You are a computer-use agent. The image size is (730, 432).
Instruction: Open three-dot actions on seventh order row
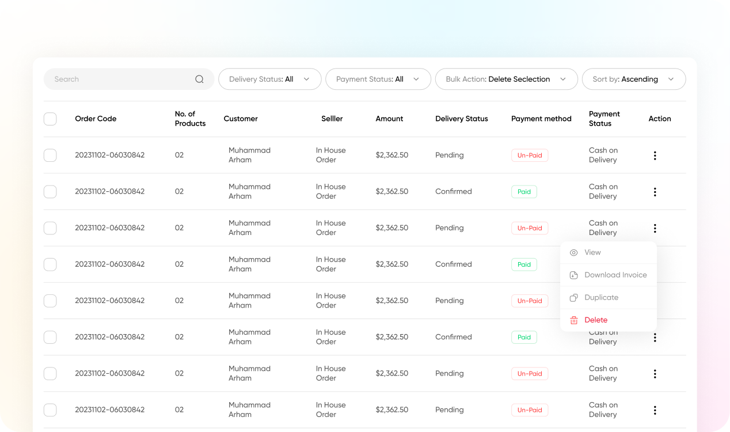(x=655, y=374)
